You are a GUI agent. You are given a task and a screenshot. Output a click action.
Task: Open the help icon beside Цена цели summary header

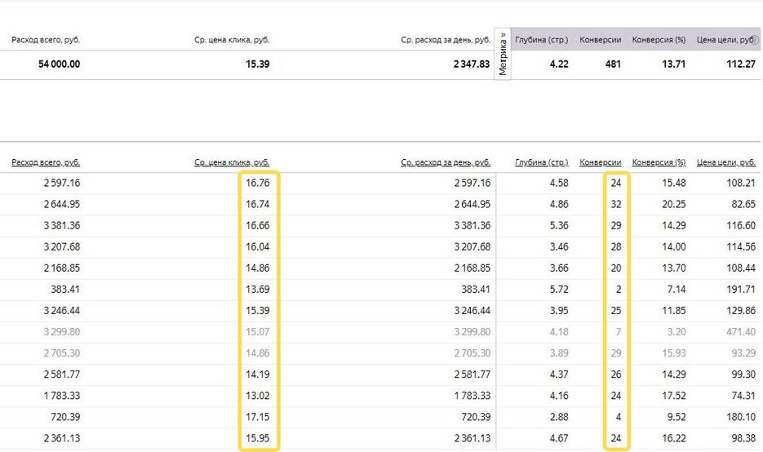(756, 40)
